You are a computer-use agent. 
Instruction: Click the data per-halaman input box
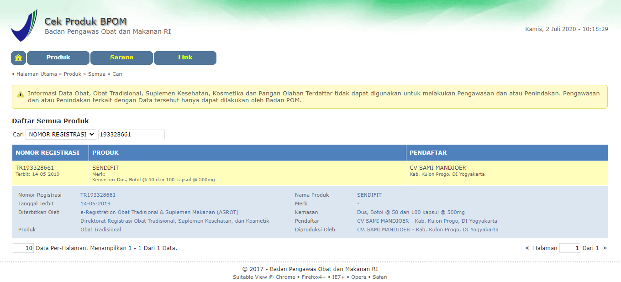pos(23,248)
